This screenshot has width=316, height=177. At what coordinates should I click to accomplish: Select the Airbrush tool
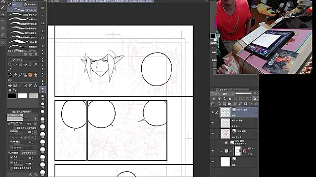point(25,75)
